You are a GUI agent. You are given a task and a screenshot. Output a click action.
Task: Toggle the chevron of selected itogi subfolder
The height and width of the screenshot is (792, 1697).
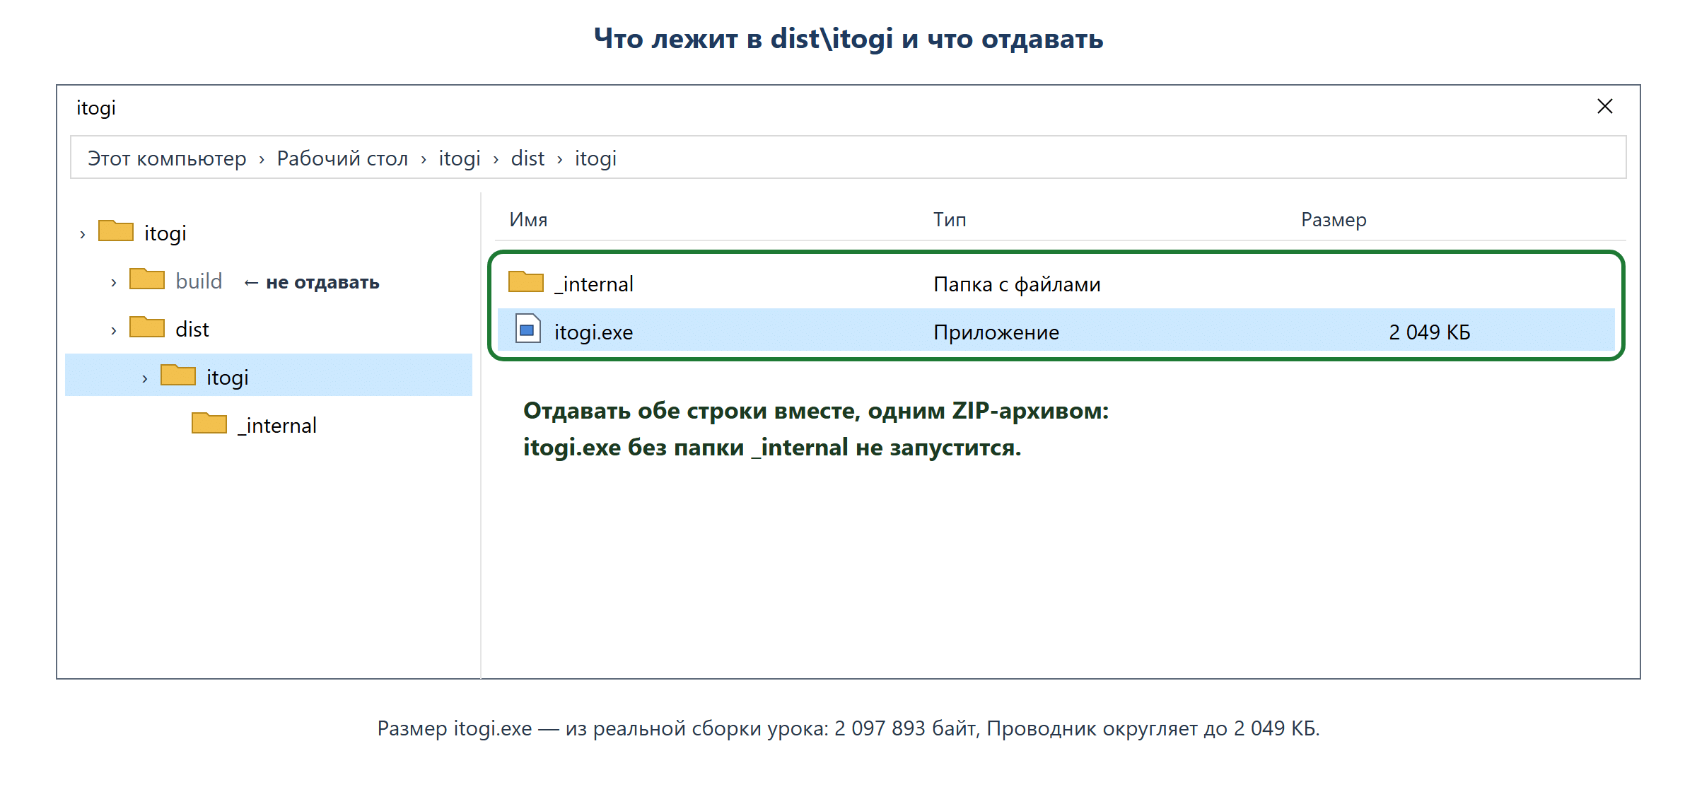click(x=145, y=378)
